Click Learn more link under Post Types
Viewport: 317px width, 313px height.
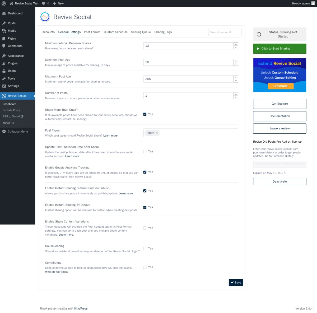pyautogui.click(x=110, y=136)
